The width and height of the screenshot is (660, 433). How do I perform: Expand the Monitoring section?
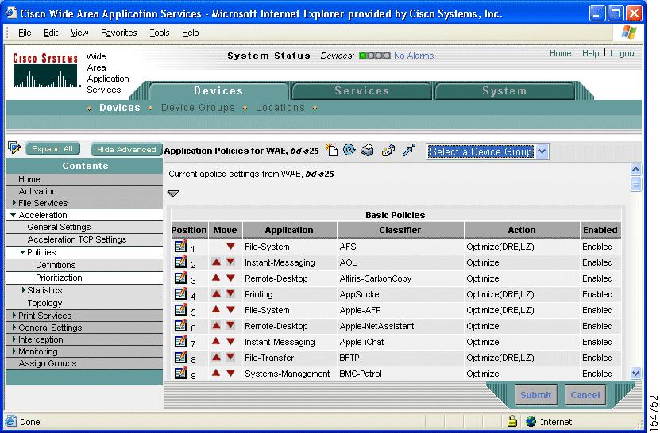coord(14,351)
